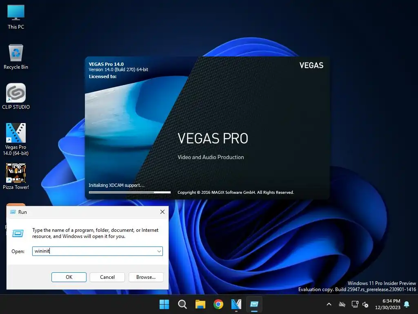Click OK in the Run dialog
418x314 pixels.
pos(69,277)
